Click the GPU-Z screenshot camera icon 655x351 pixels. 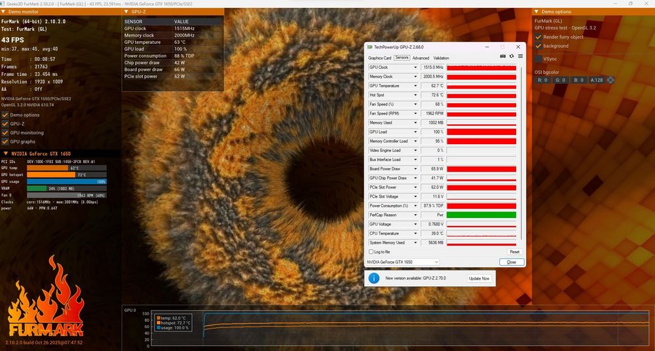tap(503, 56)
